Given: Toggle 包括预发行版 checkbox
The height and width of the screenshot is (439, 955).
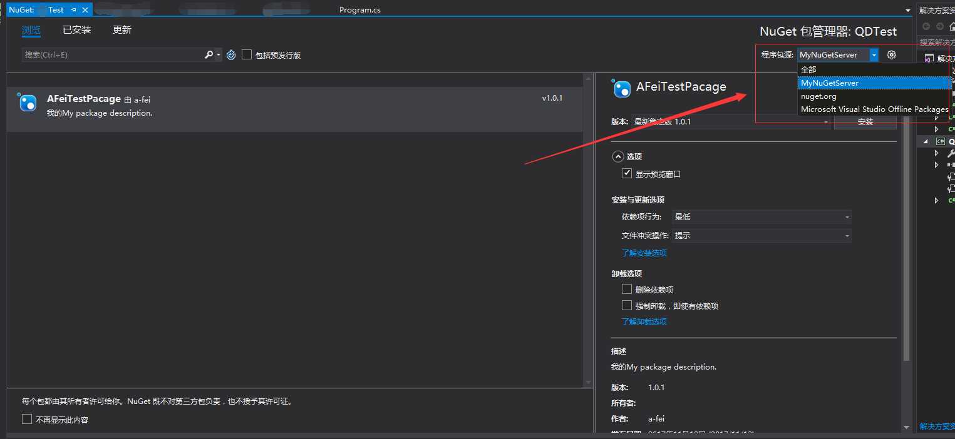Looking at the screenshot, I should 247,54.
